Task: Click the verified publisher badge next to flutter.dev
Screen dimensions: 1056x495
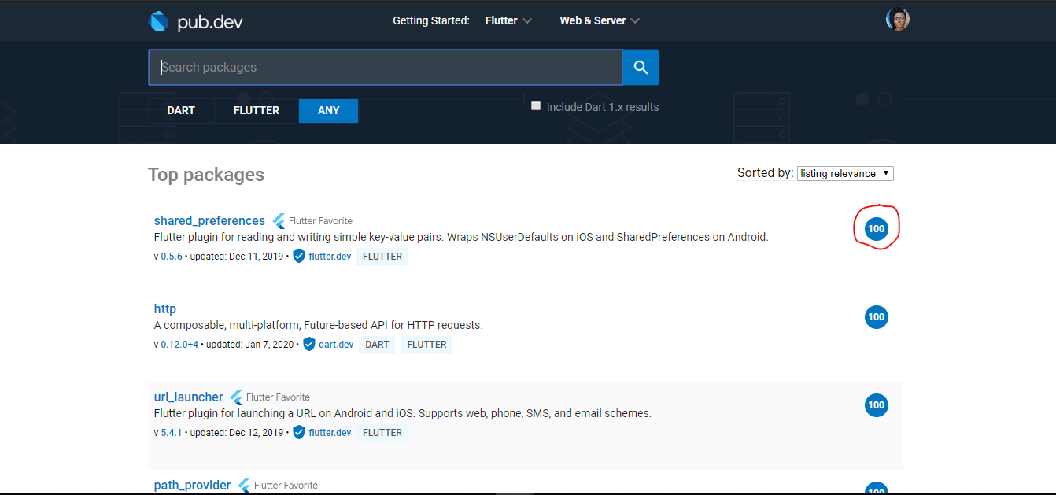Action: [x=297, y=256]
